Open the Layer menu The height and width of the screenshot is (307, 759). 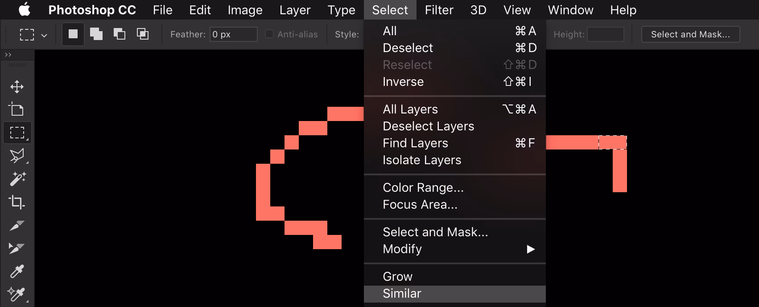coord(295,10)
